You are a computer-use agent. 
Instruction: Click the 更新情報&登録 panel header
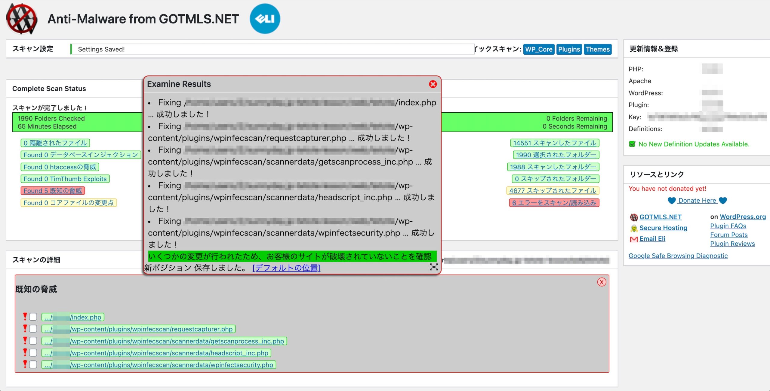pyautogui.click(x=696, y=49)
